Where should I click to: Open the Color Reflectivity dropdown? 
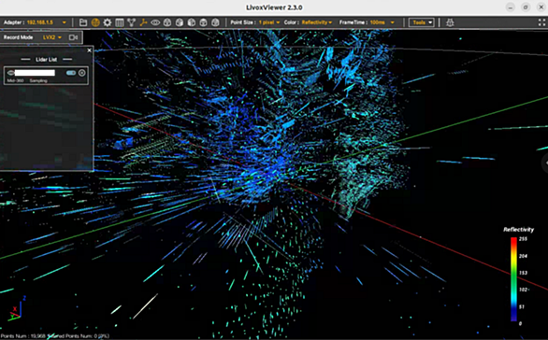317,22
